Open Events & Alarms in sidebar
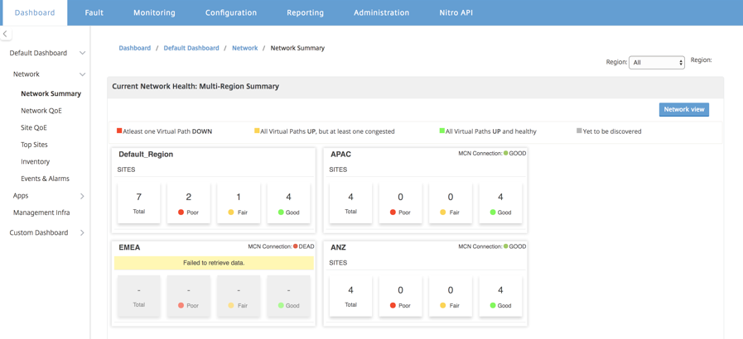The height and width of the screenshot is (339, 743). pos(45,179)
